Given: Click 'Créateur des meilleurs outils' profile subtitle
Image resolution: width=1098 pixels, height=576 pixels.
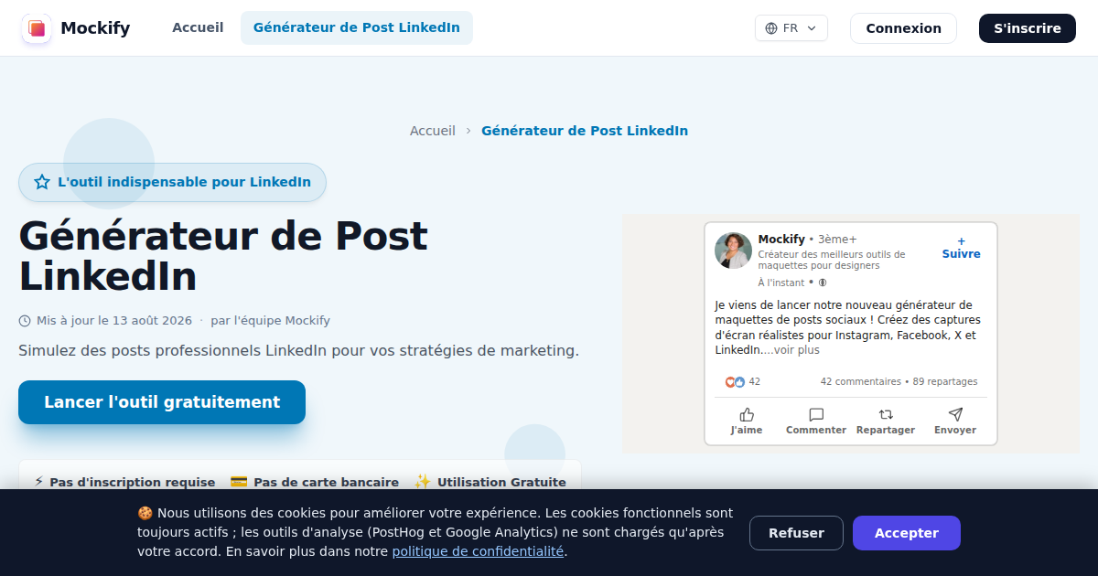Looking at the screenshot, I should 832,260.
